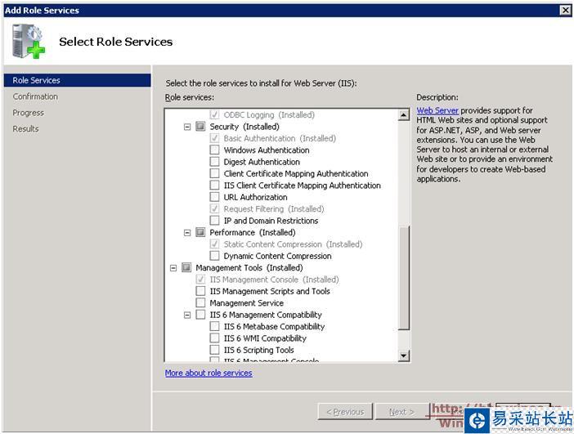Select the Basic Authentication (Installed) row

click(280, 138)
